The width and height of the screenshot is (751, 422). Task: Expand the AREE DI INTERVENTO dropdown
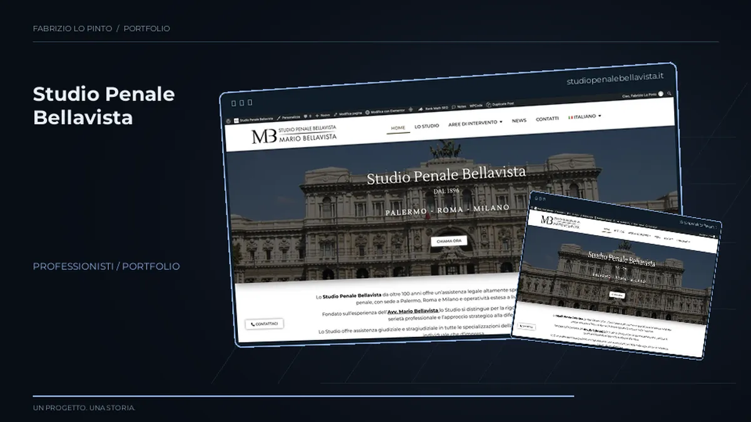475,123
